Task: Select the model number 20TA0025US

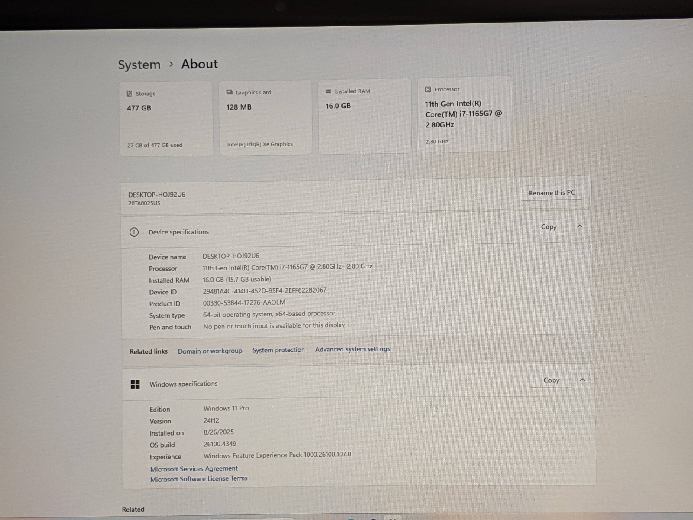Action: [144, 203]
